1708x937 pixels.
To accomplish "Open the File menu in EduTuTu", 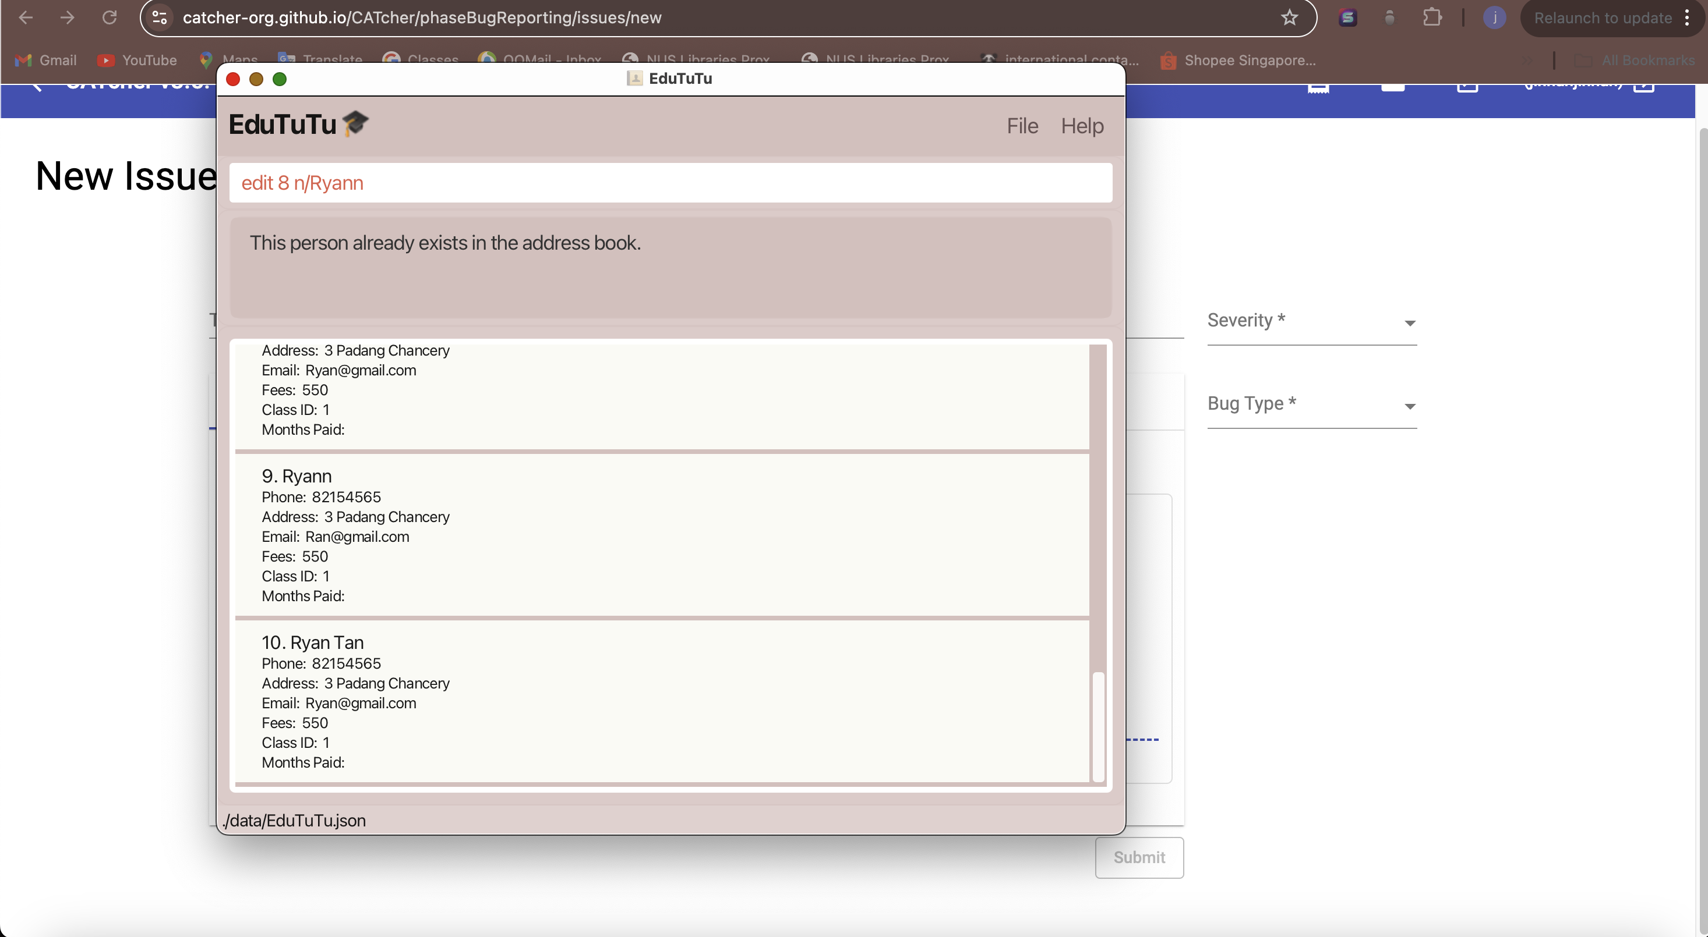I will coord(1022,126).
